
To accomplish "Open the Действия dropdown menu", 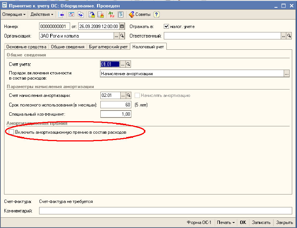I will [42, 15].
